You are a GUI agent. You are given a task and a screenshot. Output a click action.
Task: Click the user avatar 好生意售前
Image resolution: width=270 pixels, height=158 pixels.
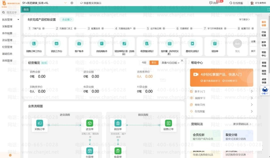[x=252, y=3]
